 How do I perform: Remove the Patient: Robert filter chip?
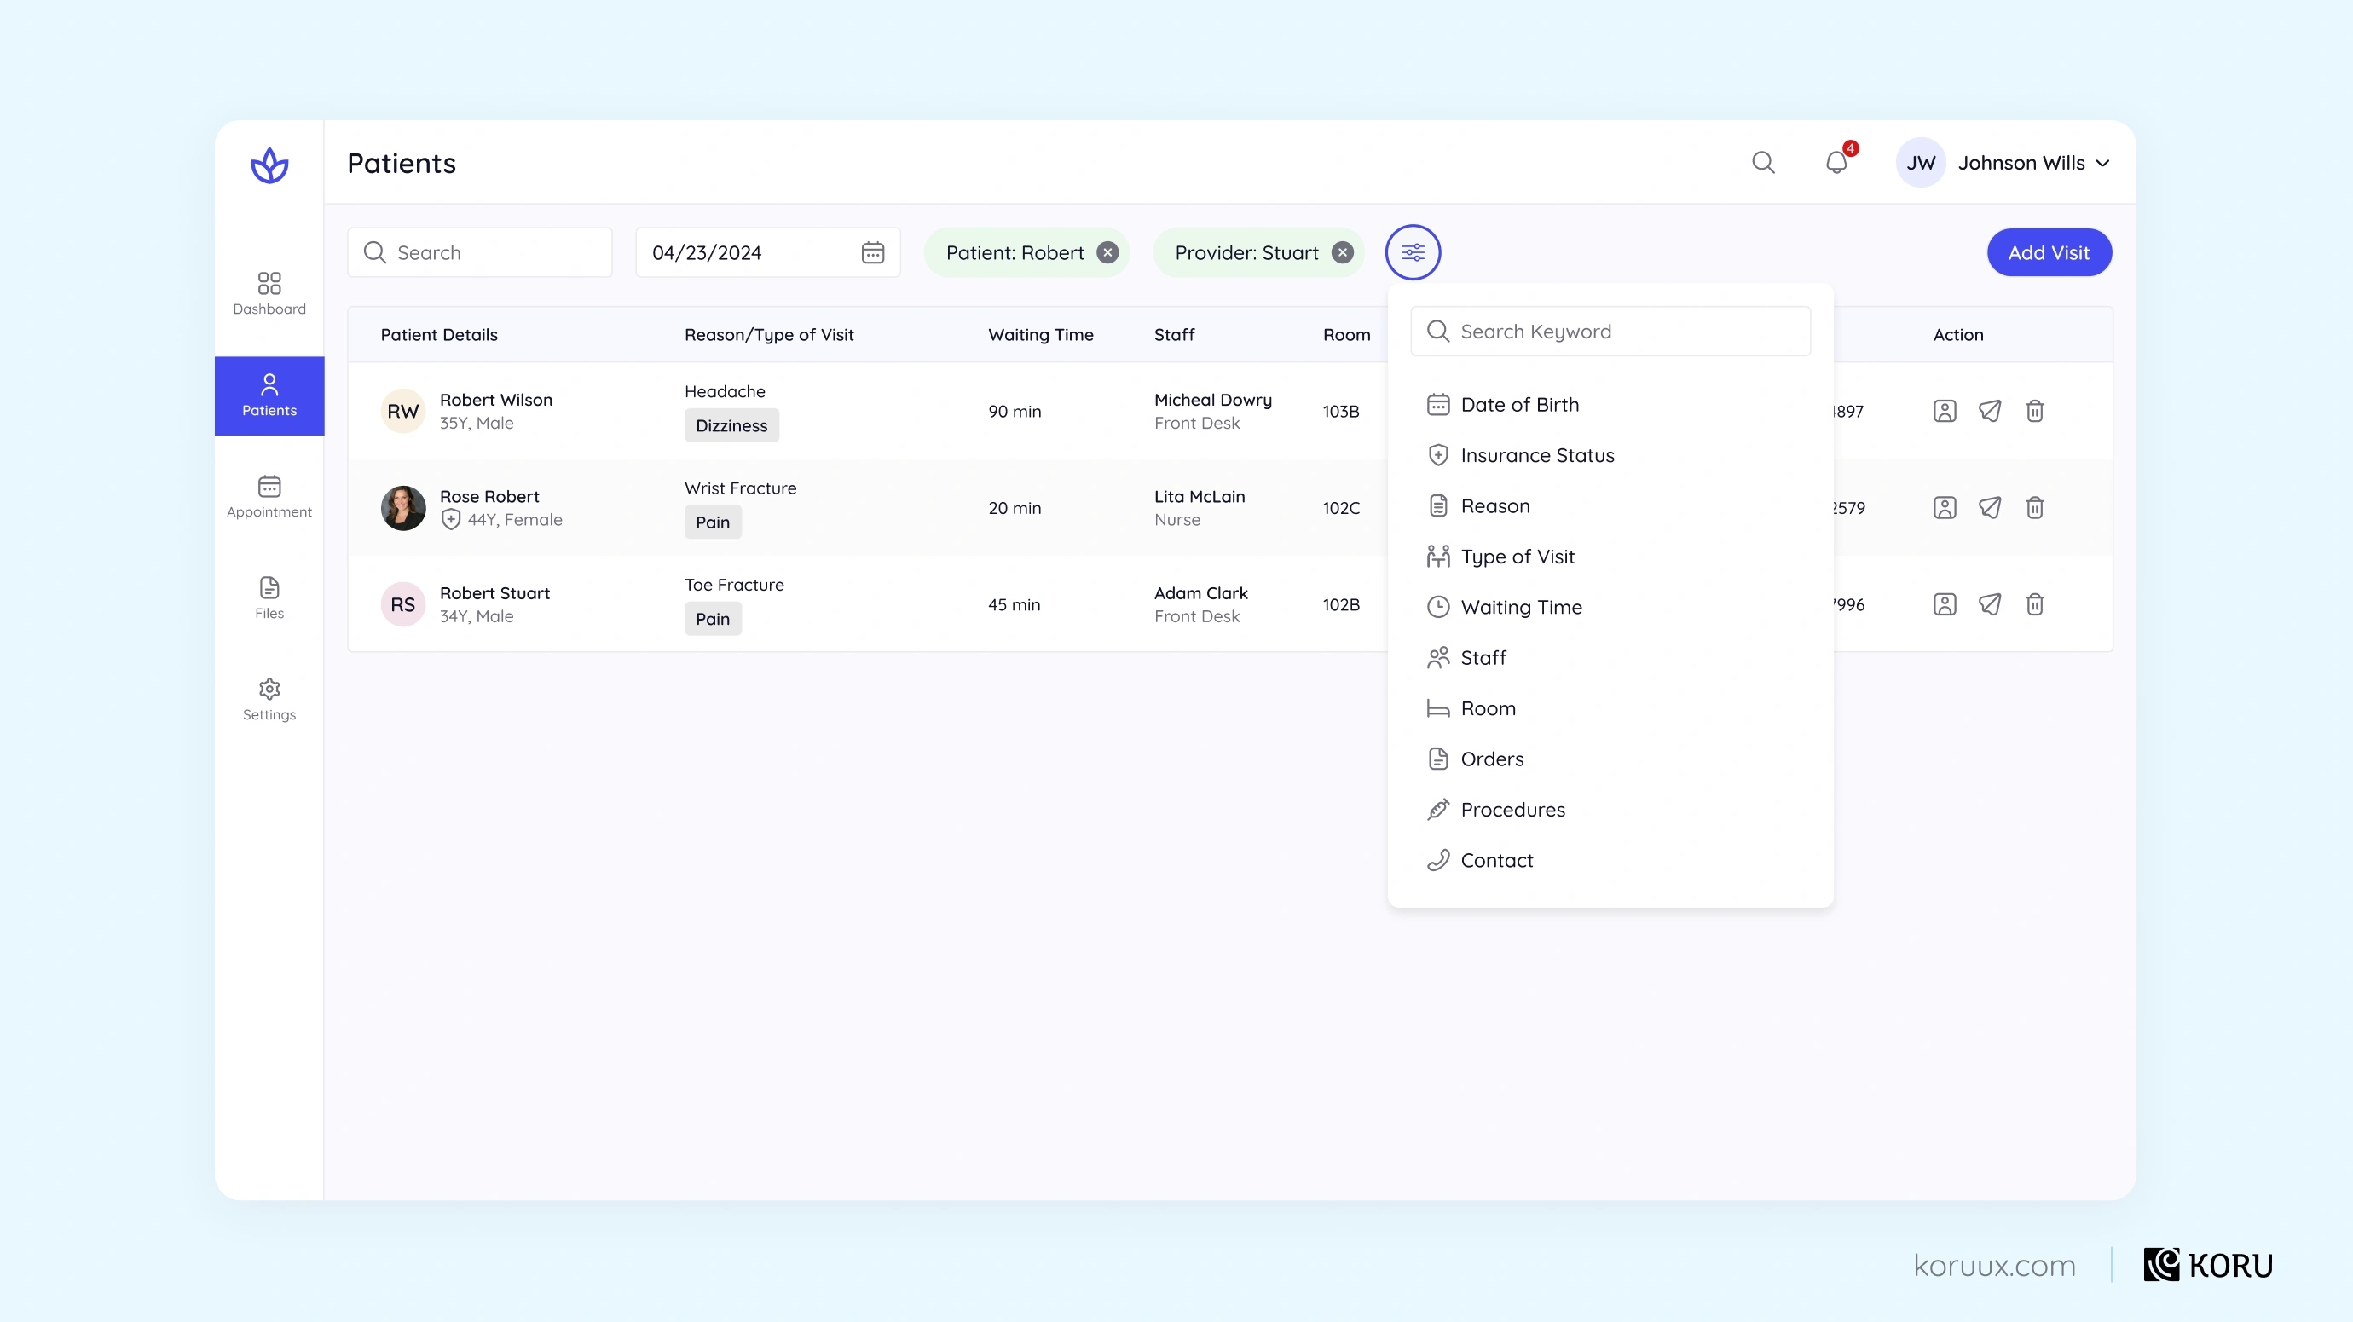point(1107,253)
